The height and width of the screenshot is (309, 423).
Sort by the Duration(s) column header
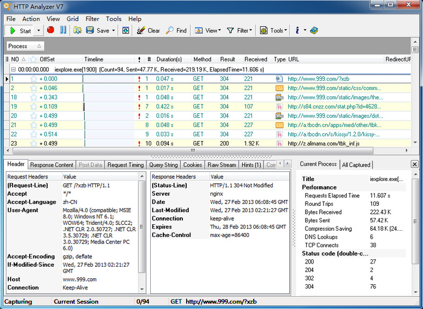pyautogui.click(x=169, y=59)
